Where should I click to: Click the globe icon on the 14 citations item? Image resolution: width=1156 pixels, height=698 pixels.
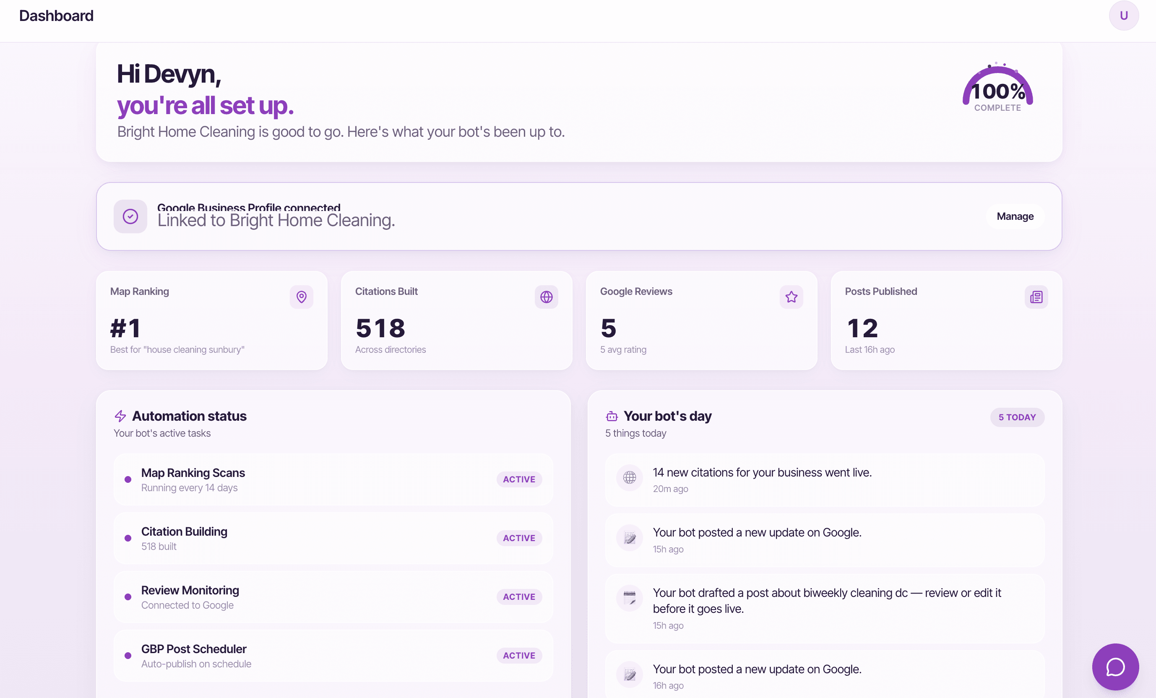coord(629,477)
